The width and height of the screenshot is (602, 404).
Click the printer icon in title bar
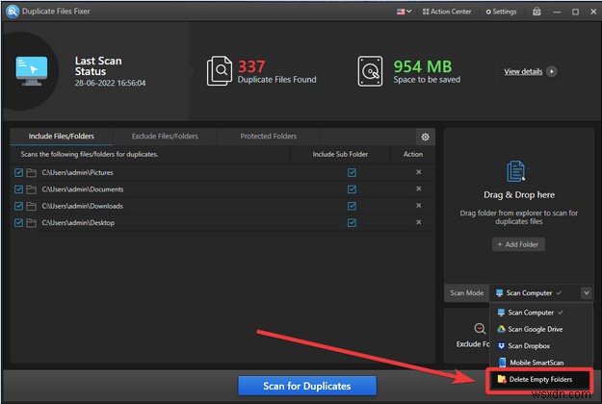click(537, 12)
